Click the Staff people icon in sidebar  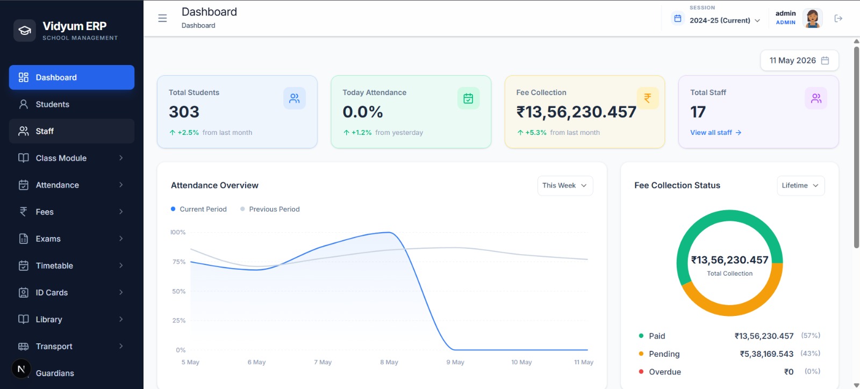(24, 131)
